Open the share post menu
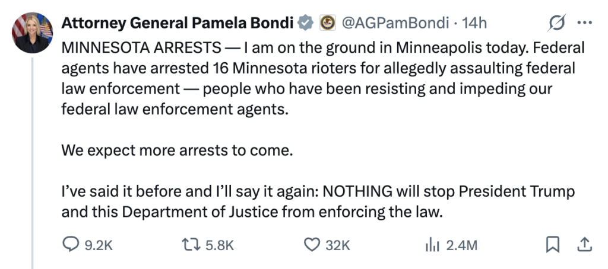The image size is (608, 269). click(x=584, y=245)
